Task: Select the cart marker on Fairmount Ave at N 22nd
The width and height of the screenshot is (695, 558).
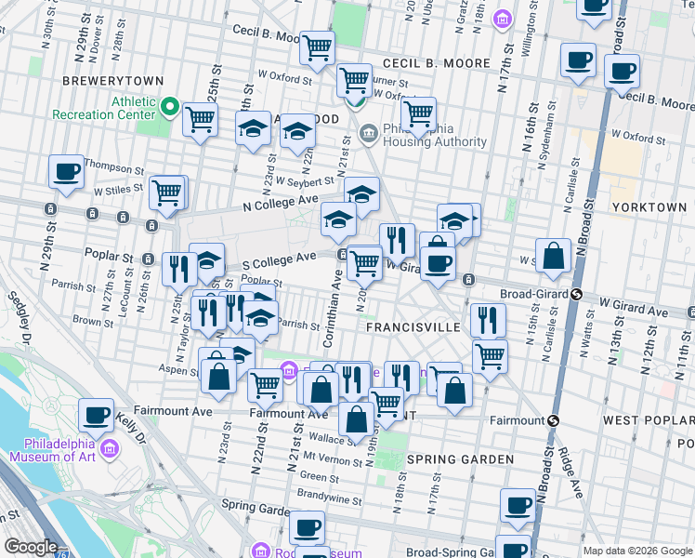Action: (x=265, y=385)
